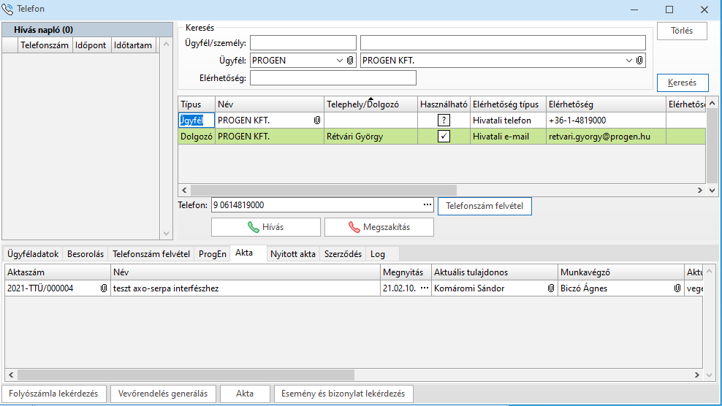The image size is (722, 406).
Task: Click the paperclip icon beside PROGEN client code
Action: [x=350, y=61]
